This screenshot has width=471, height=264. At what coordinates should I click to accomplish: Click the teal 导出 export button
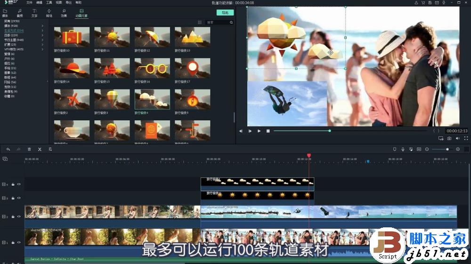click(225, 13)
